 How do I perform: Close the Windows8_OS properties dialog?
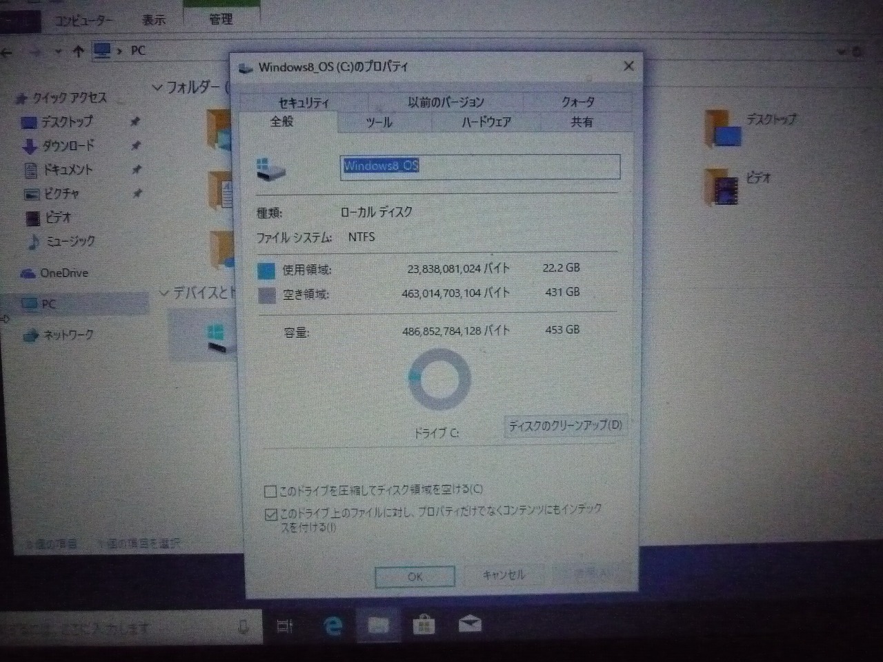coord(628,66)
